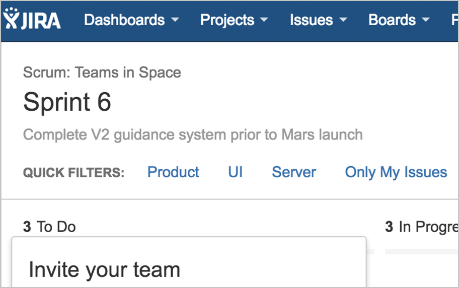Open the Dashboards menu

[x=131, y=20]
